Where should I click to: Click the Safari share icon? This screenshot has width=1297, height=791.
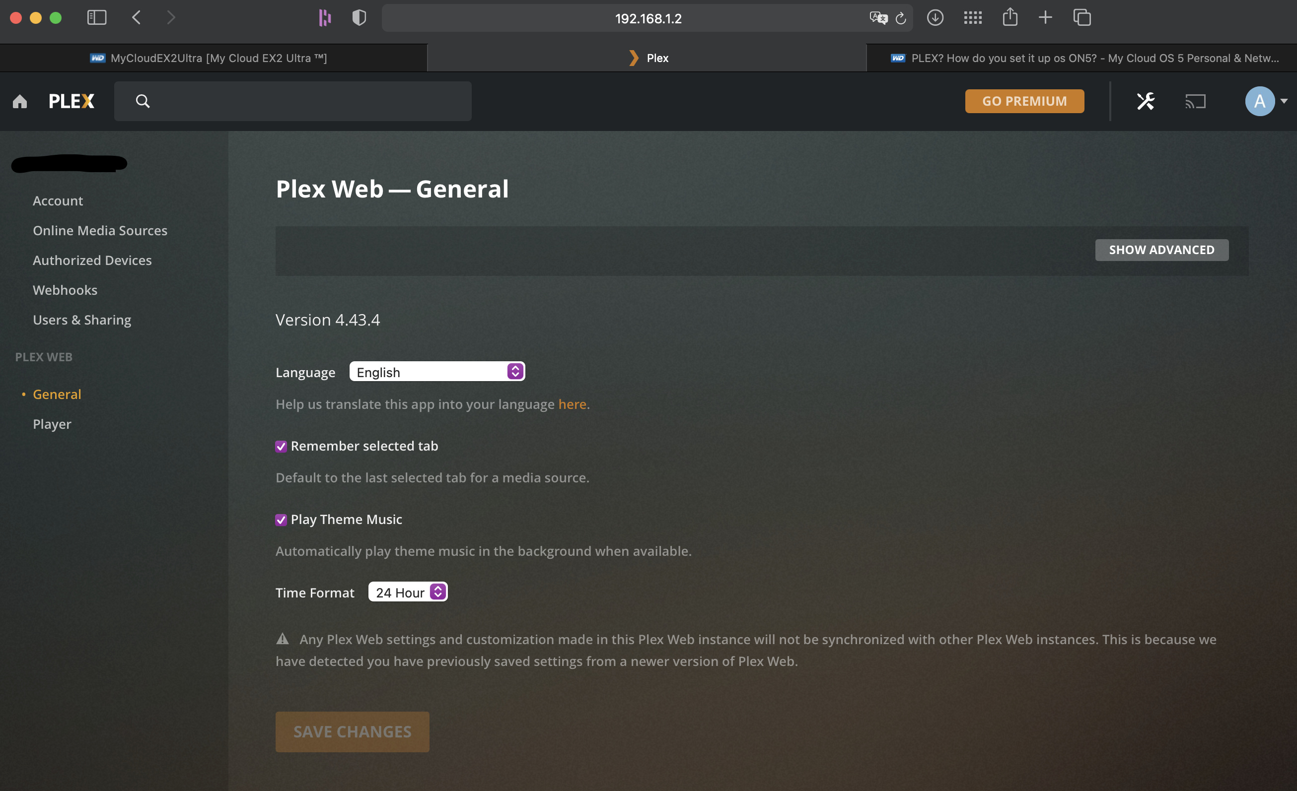(x=1009, y=17)
